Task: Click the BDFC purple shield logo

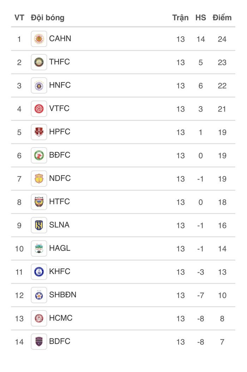Action: pos(39,342)
